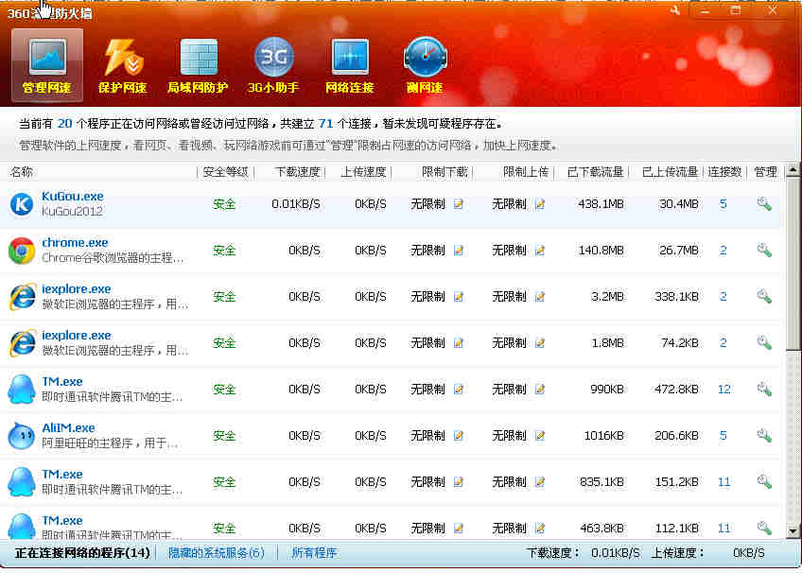
Task: Sort by 名称 column header
Action: (x=22, y=172)
